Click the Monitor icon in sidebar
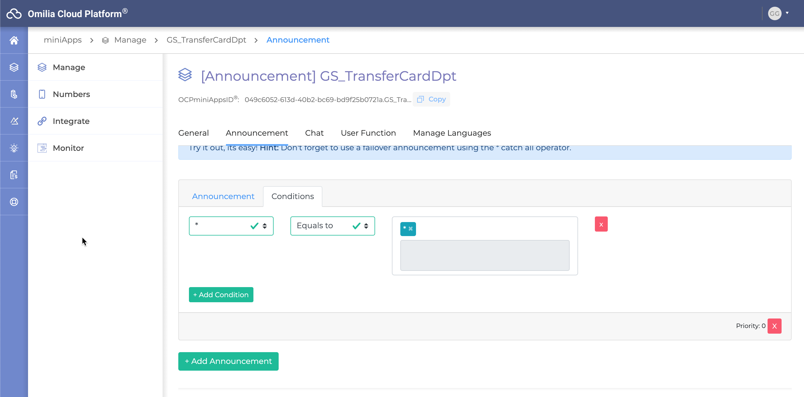The image size is (804, 397). [x=42, y=148]
